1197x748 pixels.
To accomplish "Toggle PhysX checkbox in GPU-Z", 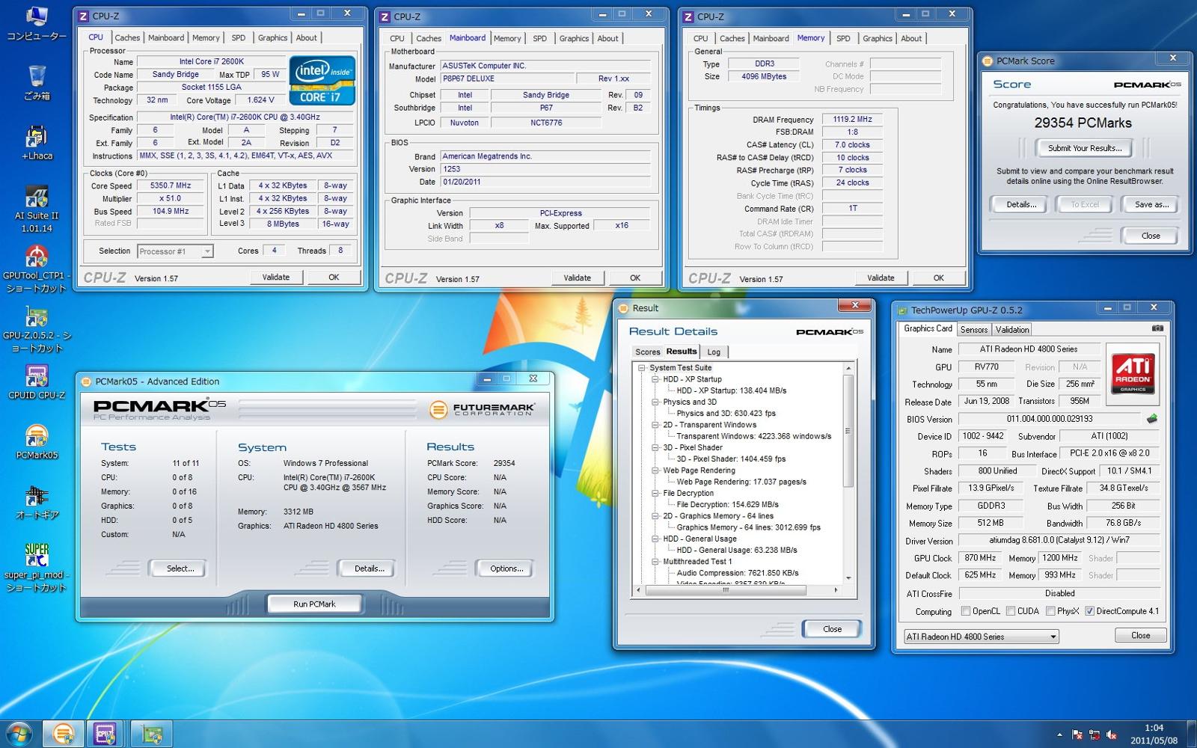I will point(1051,611).
